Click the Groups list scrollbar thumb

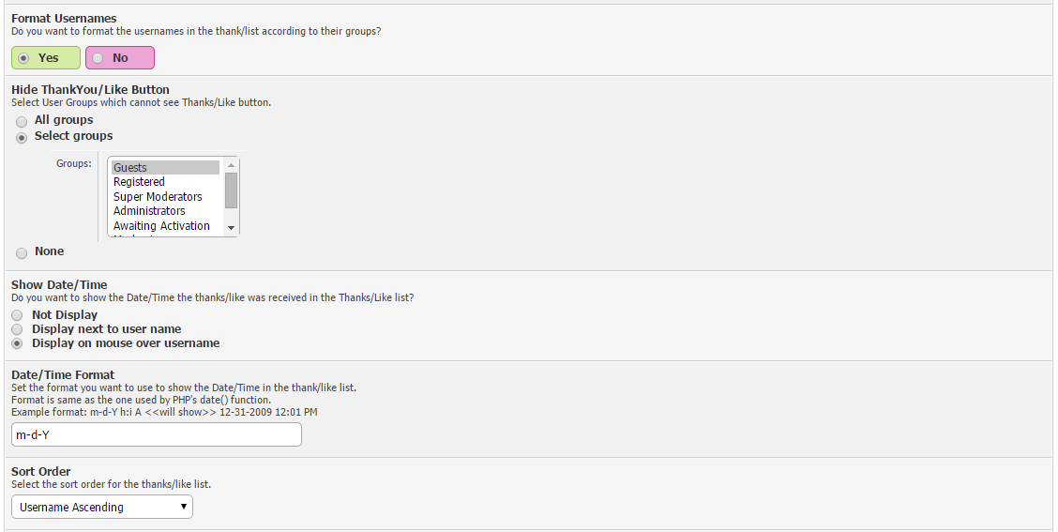point(231,190)
